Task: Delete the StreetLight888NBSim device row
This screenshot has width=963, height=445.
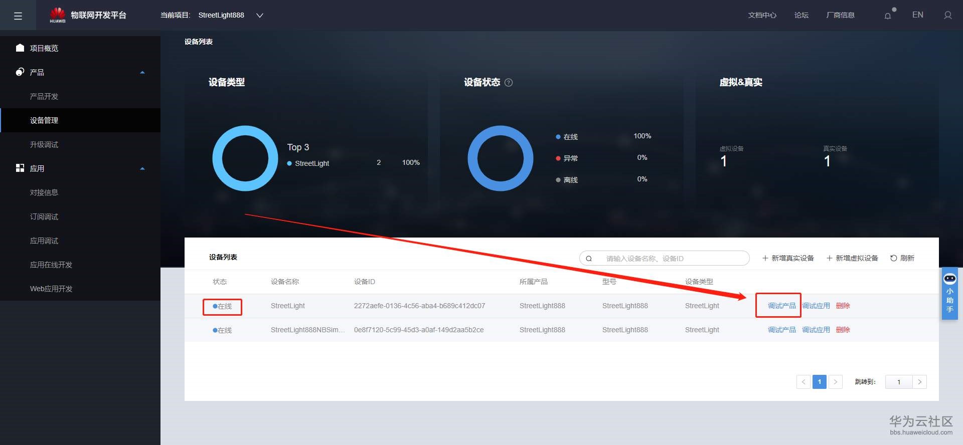Action: (843, 330)
